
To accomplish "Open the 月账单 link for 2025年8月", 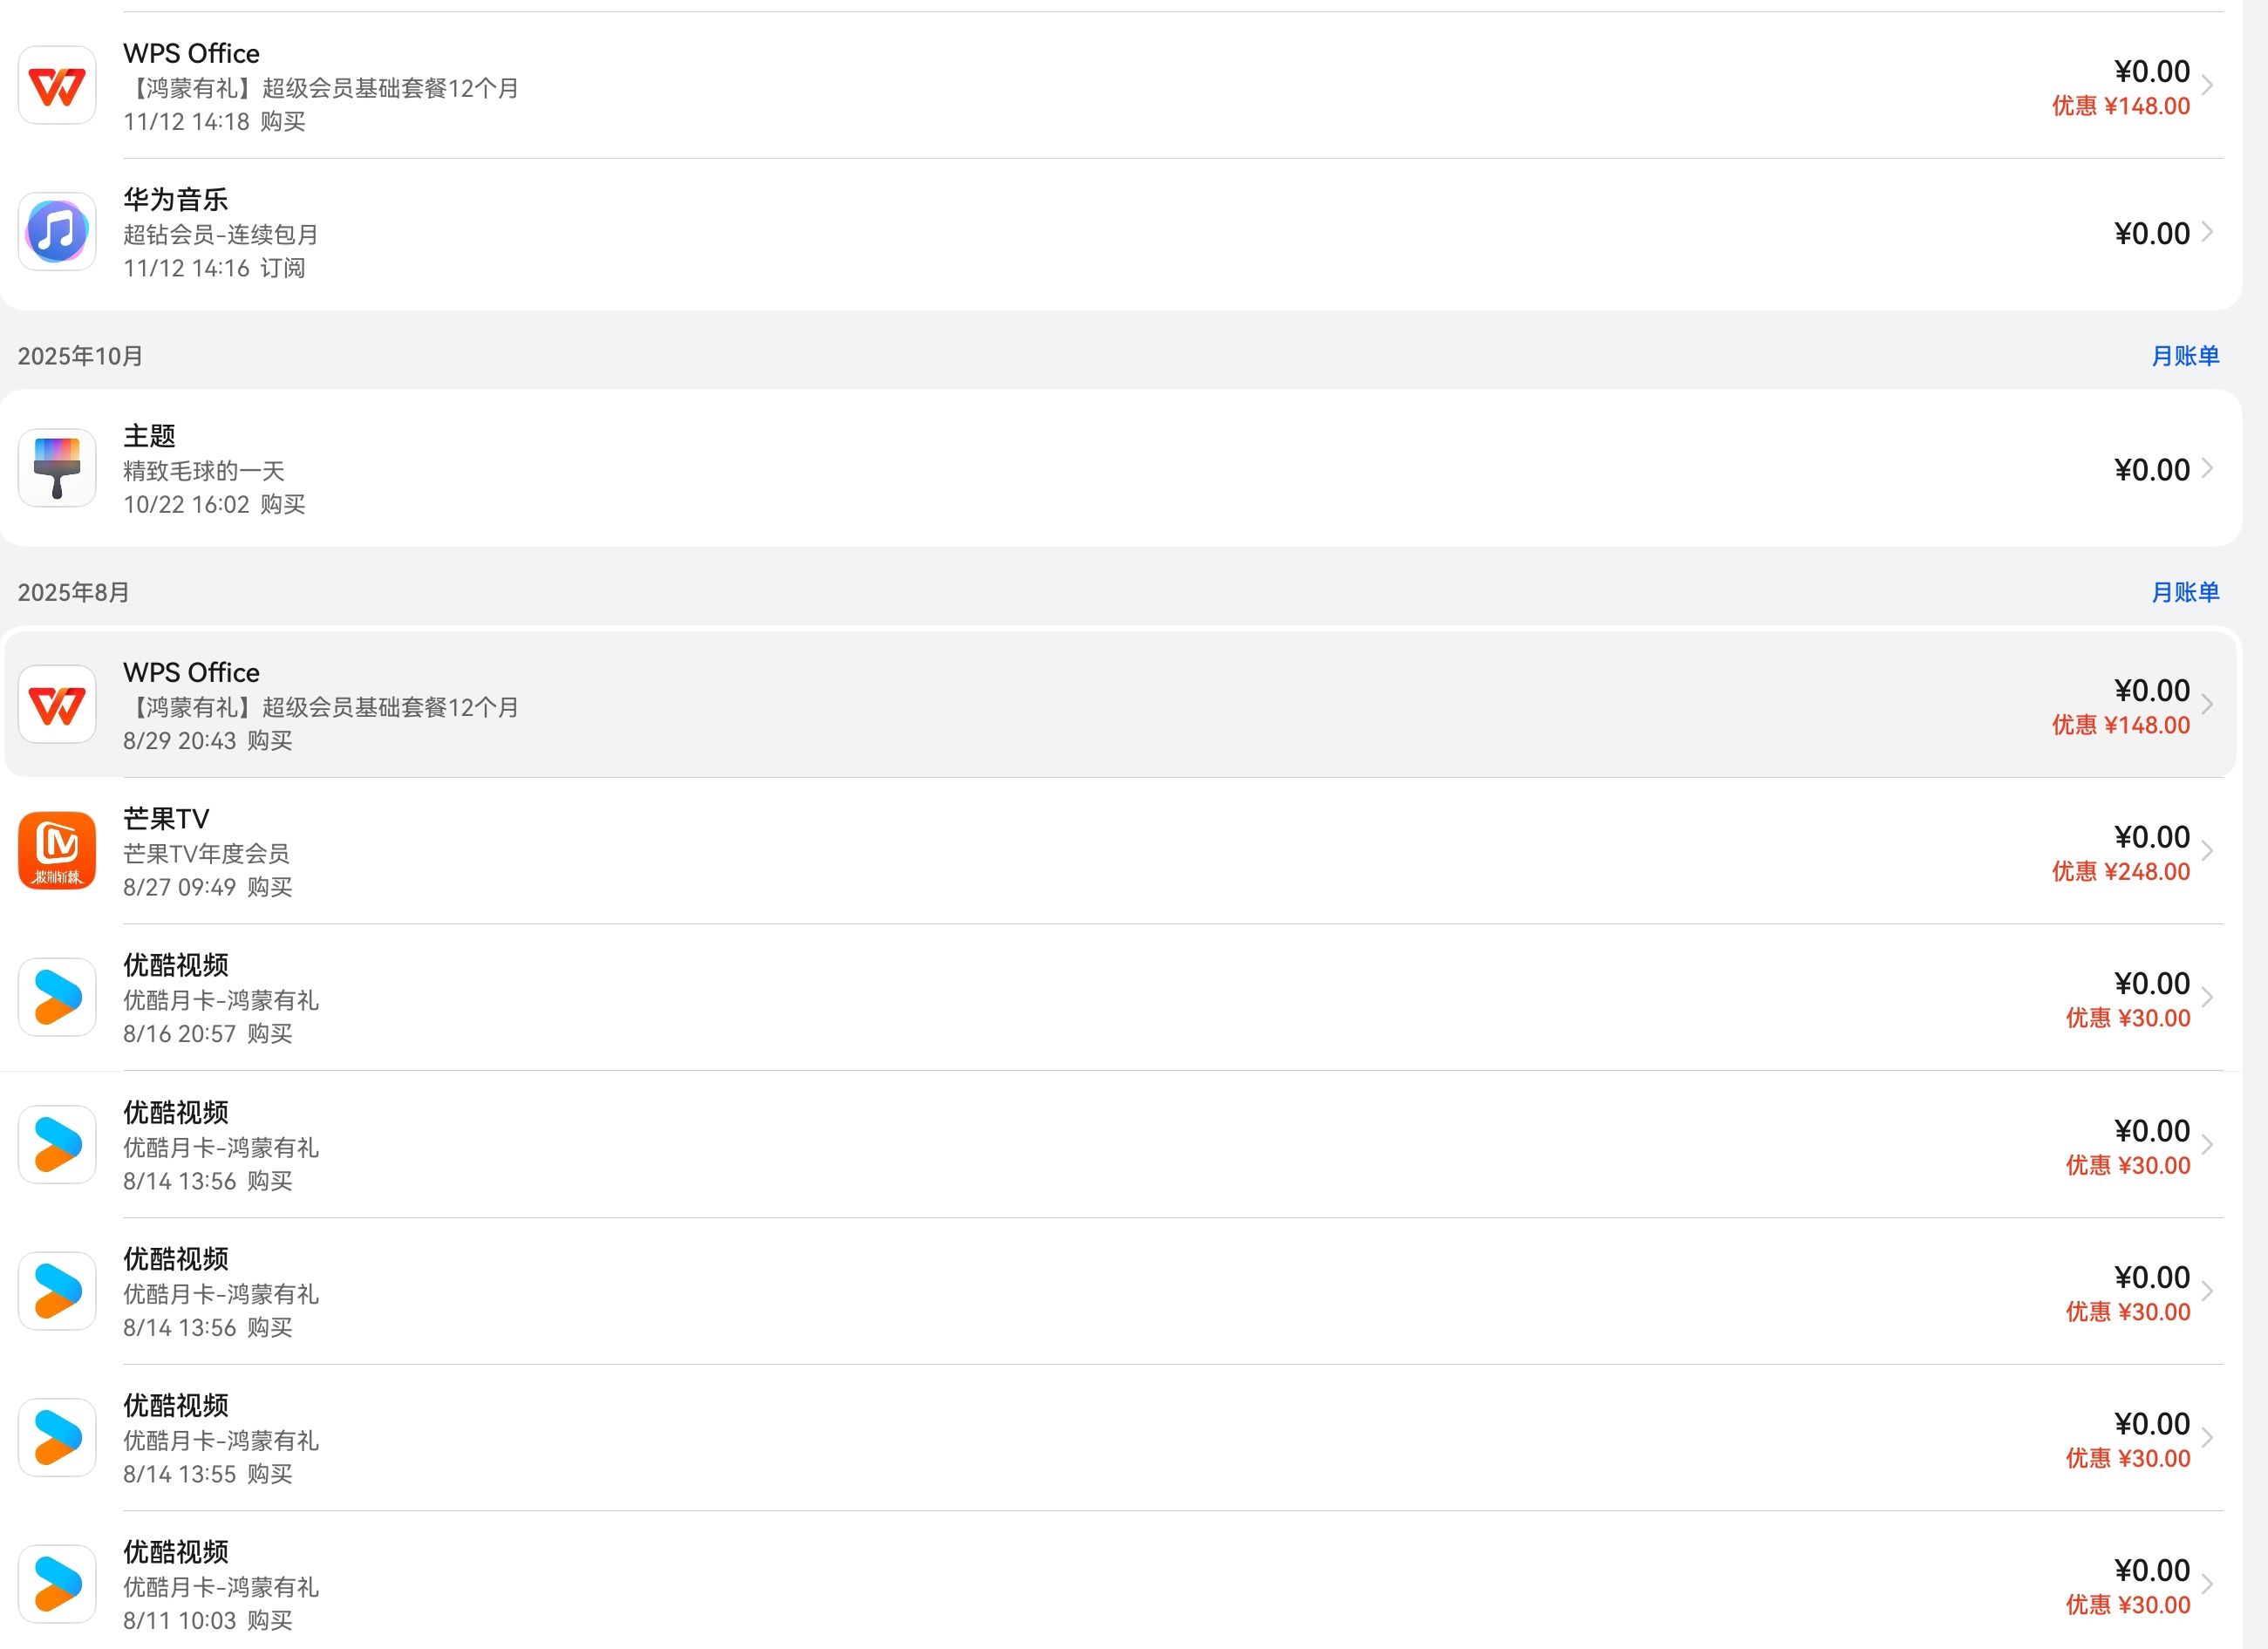I will click(x=2185, y=592).
